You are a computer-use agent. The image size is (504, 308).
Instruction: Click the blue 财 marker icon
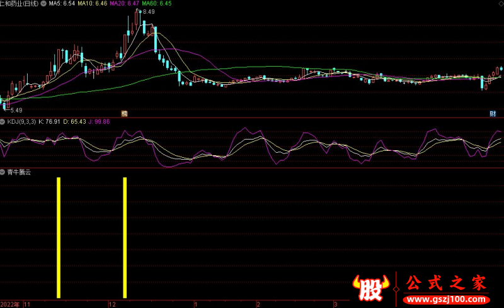coord(493,114)
